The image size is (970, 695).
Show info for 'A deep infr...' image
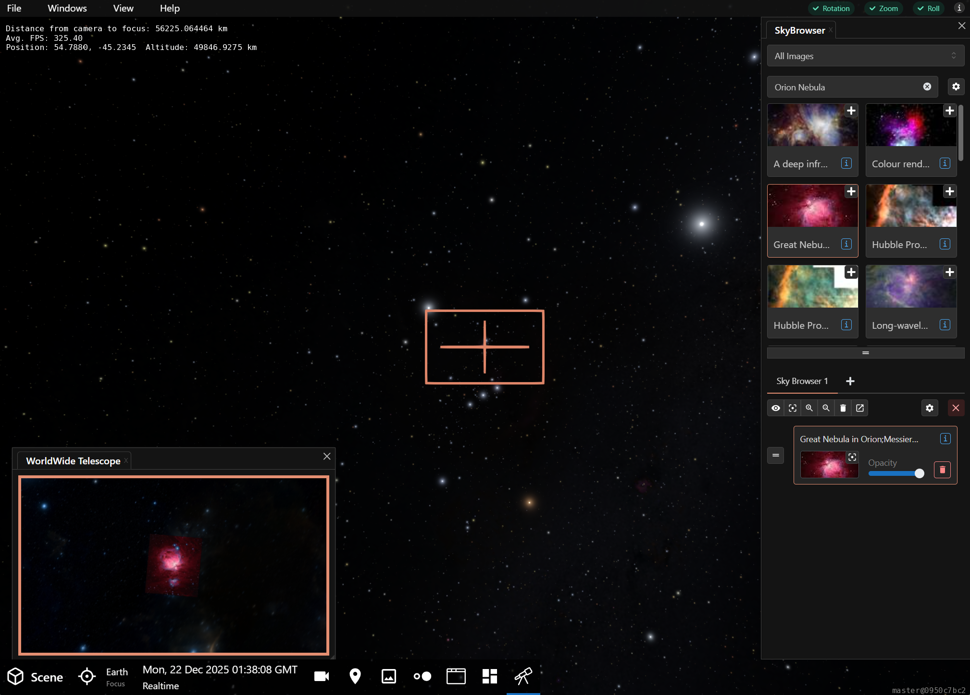846,163
